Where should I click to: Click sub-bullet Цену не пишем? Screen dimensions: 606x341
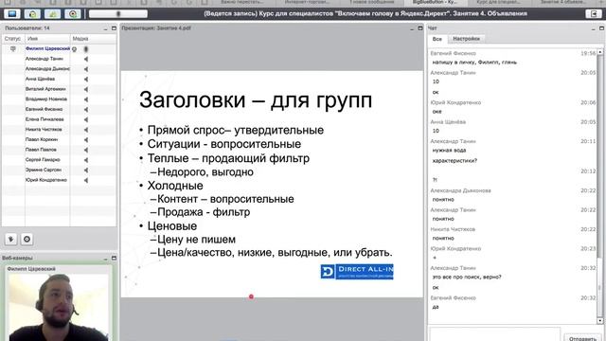tap(196, 240)
